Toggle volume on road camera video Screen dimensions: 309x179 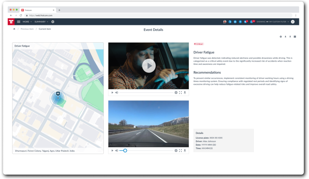click(117, 150)
